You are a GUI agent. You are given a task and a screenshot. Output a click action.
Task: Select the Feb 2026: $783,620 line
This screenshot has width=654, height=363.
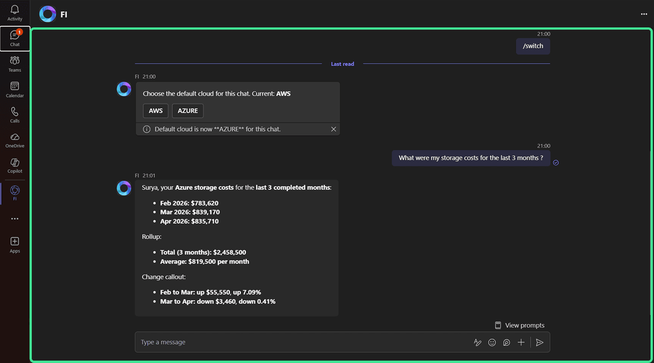point(189,203)
